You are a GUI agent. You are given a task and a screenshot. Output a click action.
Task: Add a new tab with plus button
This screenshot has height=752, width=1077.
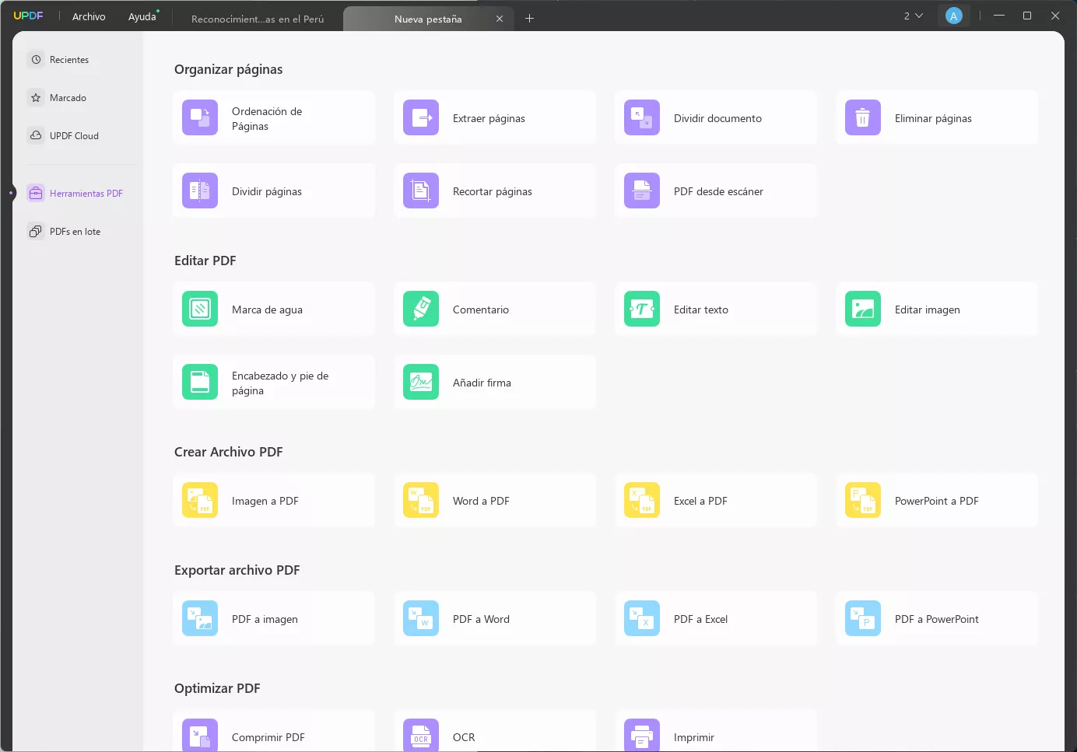click(x=529, y=19)
